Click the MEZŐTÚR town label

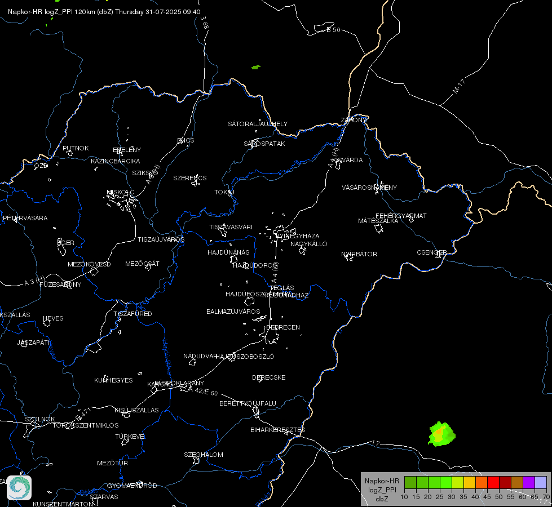click(x=112, y=463)
